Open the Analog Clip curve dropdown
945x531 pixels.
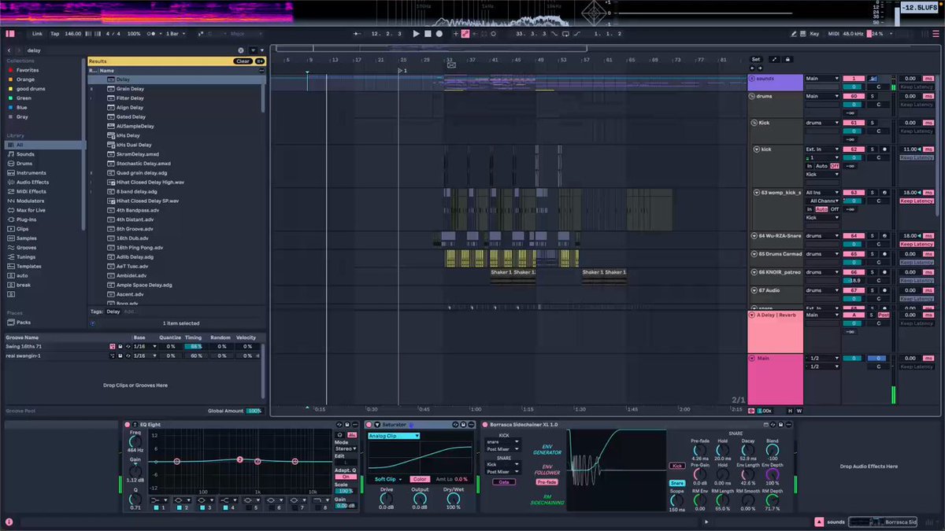(394, 436)
